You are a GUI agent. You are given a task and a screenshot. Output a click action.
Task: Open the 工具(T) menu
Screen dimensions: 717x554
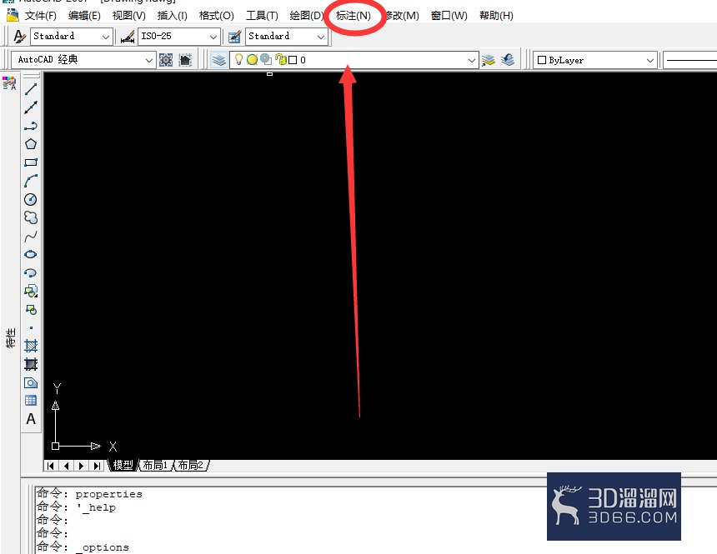[262, 16]
